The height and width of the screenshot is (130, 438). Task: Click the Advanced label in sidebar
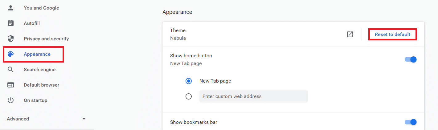coord(18,119)
